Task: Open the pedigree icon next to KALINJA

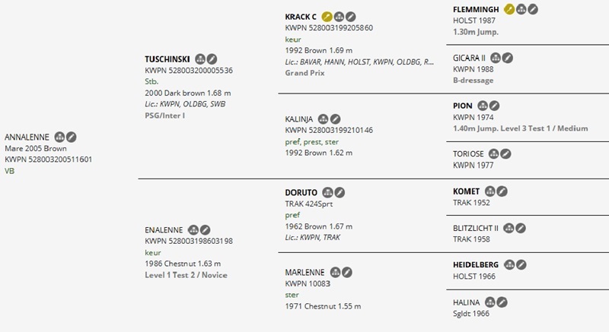Action: coord(324,119)
